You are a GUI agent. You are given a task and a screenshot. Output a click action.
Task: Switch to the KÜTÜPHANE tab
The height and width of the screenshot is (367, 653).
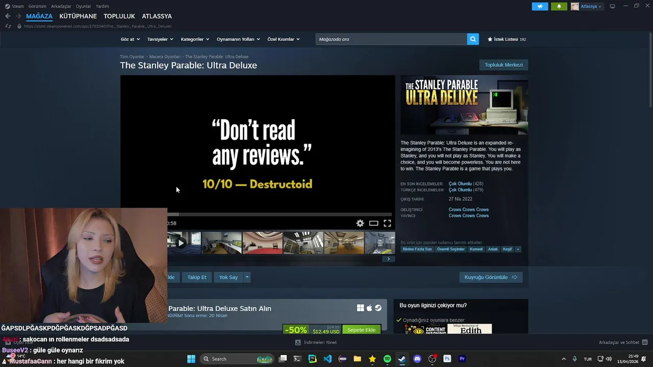click(78, 16)
